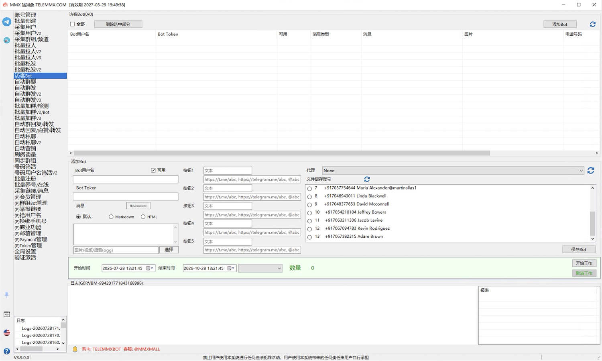602x361 pixels.
Task: Click the account list vertical scrollbar thumb
Action: (x=592, y=223)
